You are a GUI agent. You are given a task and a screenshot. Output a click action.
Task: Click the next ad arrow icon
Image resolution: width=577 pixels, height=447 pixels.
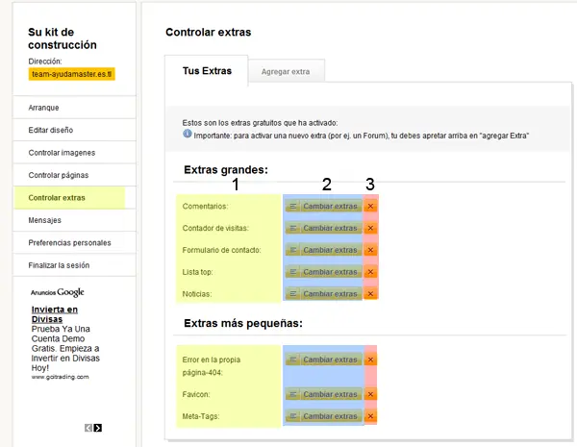(x=98, y=428)
